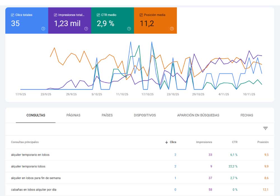Select row "cabañas en lobos alquiler por día"
This screenshot has height=196, width=280.
point(34,190)
